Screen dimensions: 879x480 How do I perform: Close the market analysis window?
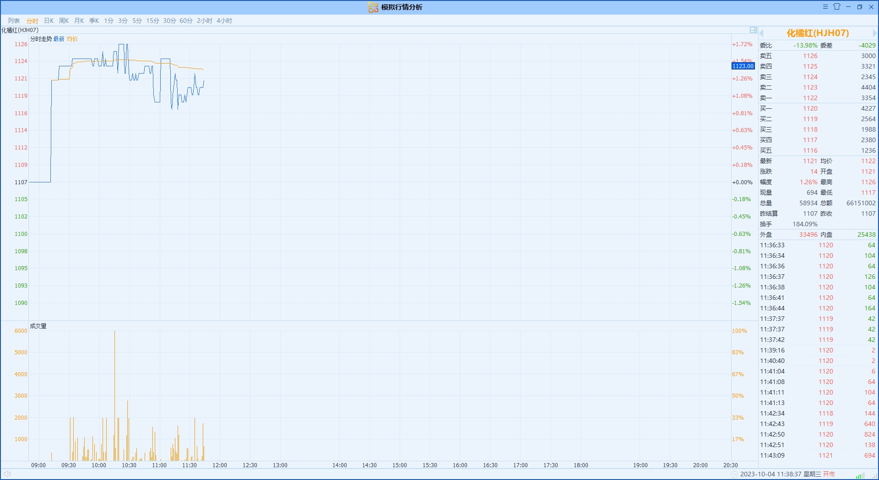pyautogui.click(x=871, y=7)
